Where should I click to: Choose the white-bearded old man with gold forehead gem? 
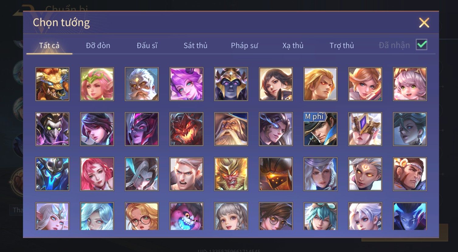(x=142, y=84)
